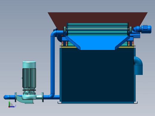Select the blue gear motor beside the drum
The image size is (155, 116).
tap(142, 29)
